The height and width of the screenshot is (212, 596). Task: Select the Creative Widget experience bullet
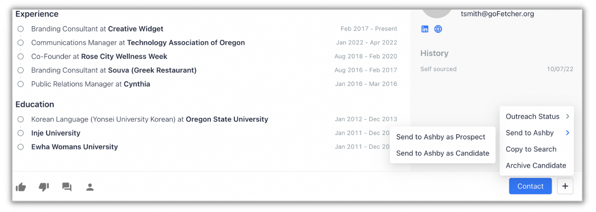coord(20,29)
